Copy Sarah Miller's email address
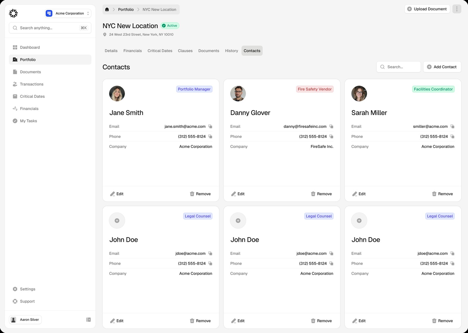This screenshot has width=468, height=333. 452,127
